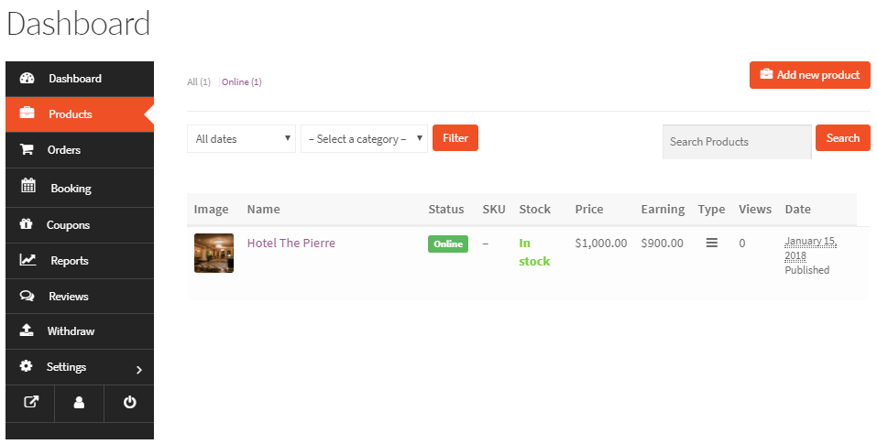Open the All dates dropdown
Image resolution: width=877 pixels, height=444 pixels.
pyautogui.click(x=241, y=139)
